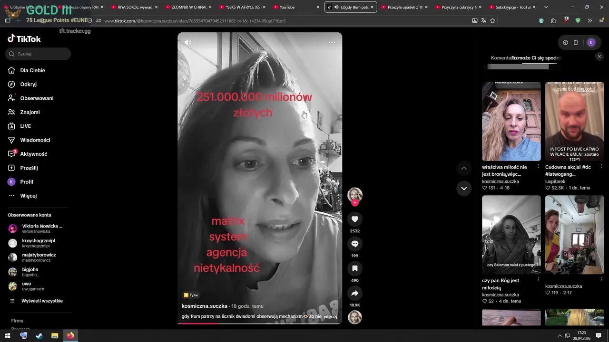Switch to the YouTube browser tab
Image resolution: width=609 pixels, height=342 pixels.
pyautogui.click(x=297, y=7)
